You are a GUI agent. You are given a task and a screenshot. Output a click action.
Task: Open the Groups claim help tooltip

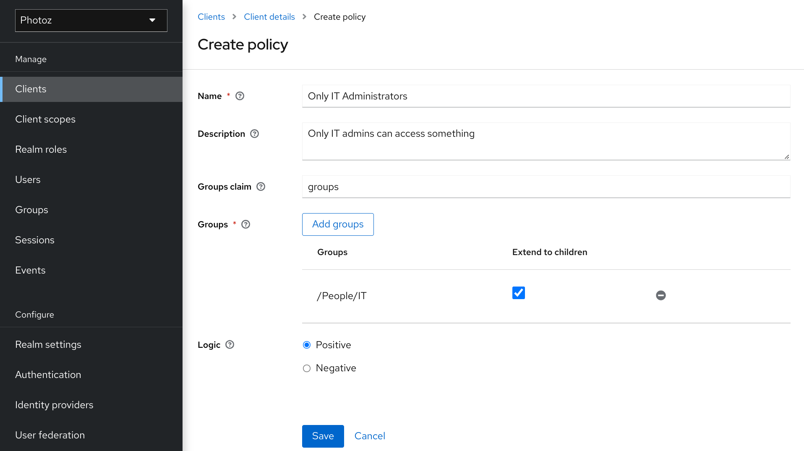[261, 187]
